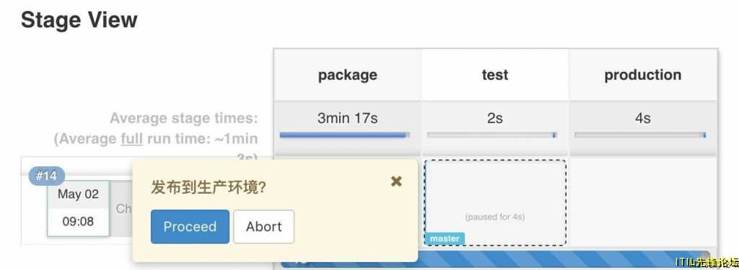This screenshot has height=270, width=739.
Task: Click the package average time 3min 17s
Action: coord(347,117)
